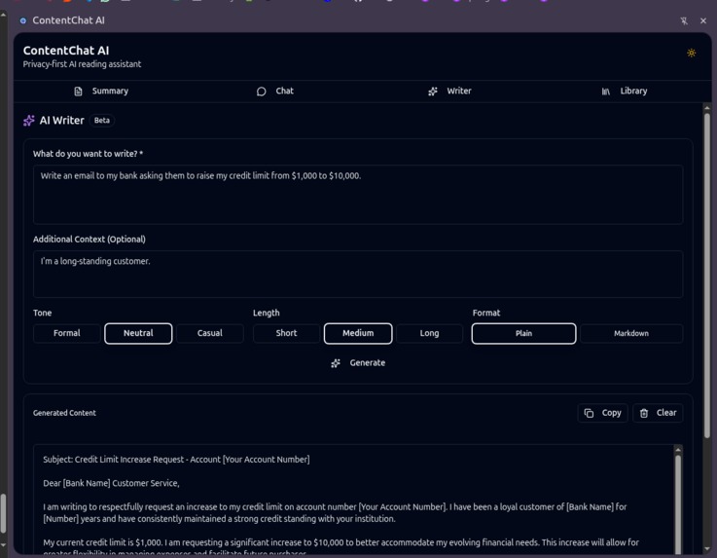Click the Copy clipboard icon
Screen dimensions: 717x558
point(589,413)
